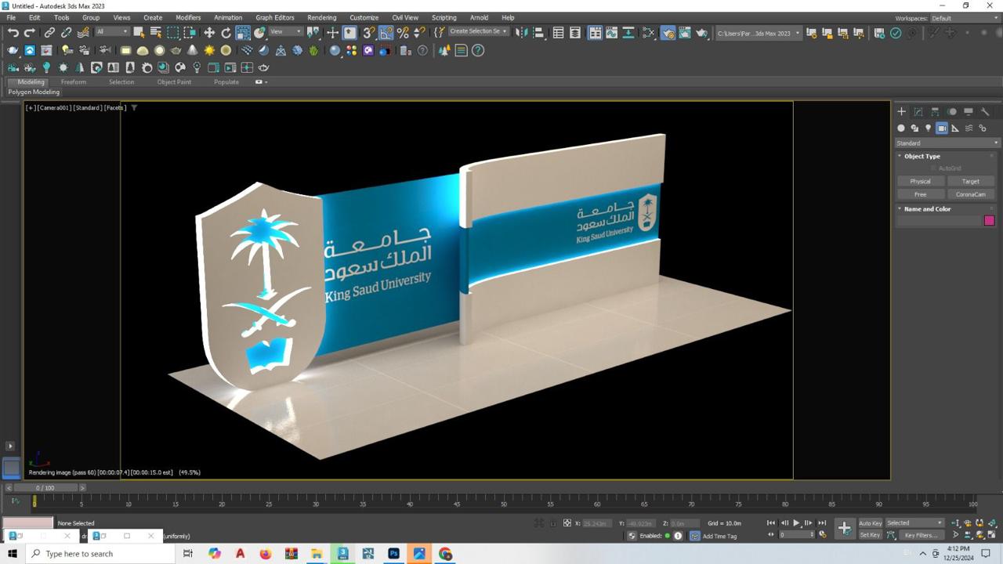Activate the Select Object tool
This screenshot has width=1003, height=564.
pos(139,33)
